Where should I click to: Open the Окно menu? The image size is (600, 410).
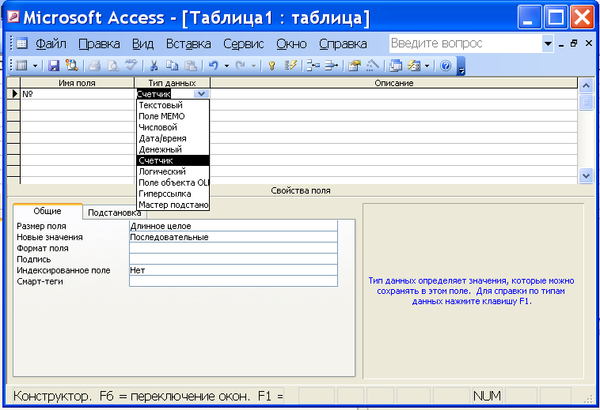[x=291, y=44]
